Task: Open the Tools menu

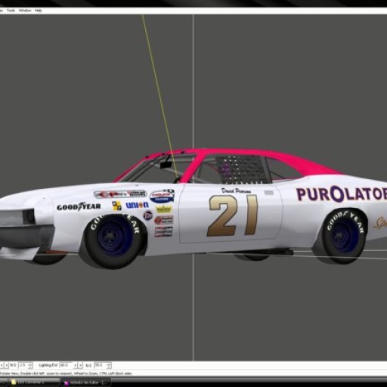Action: (x=11, y=11)
